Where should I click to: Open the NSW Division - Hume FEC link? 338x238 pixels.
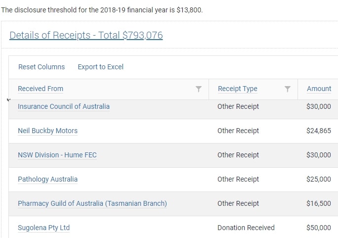(x=57, y=155)
